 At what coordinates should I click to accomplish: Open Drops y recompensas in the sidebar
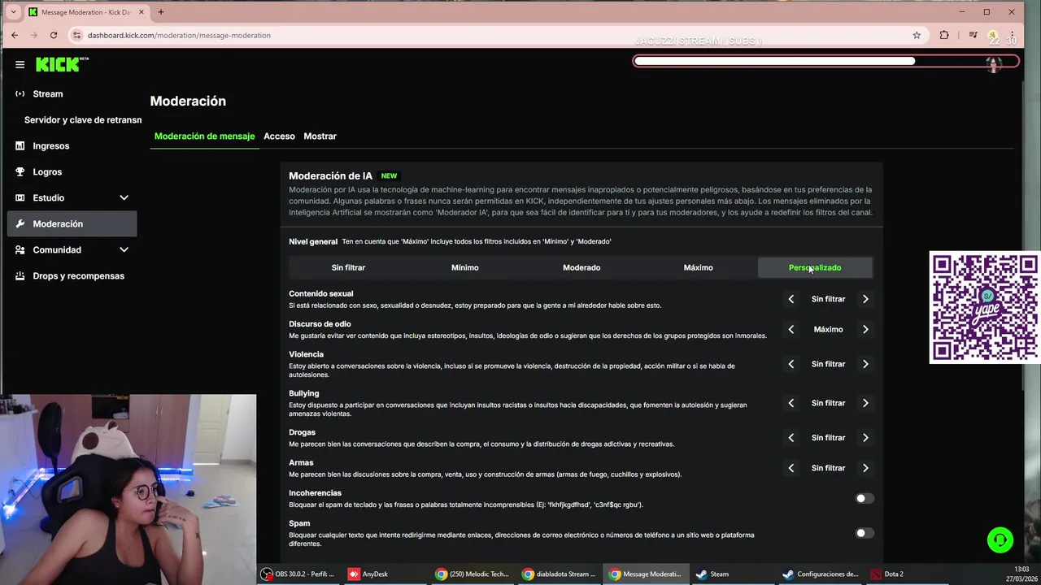78,275
